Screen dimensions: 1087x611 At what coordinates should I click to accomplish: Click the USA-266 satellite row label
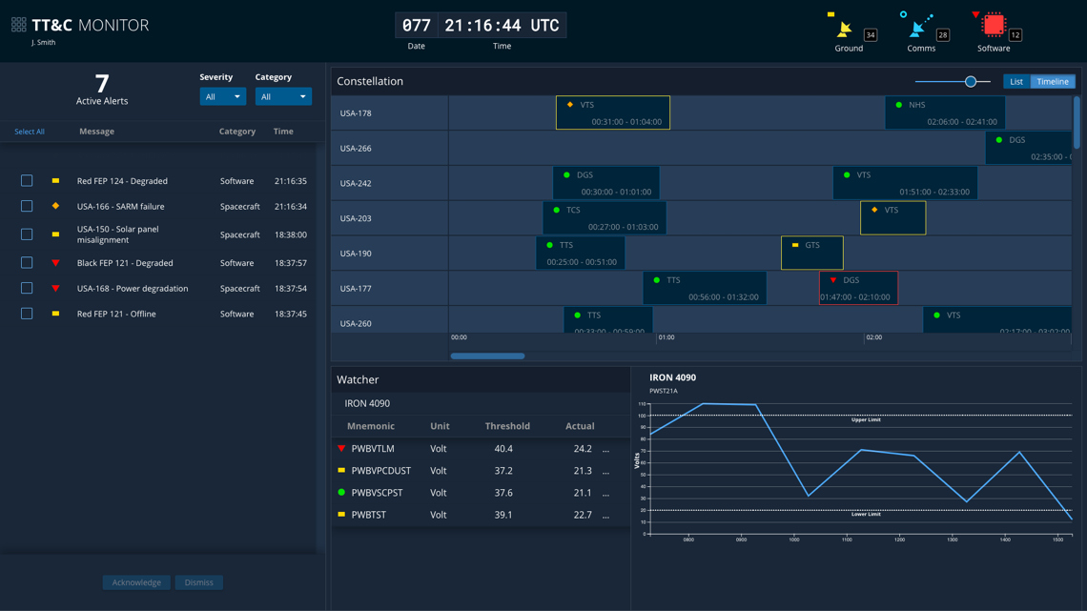tap(356, 149)
